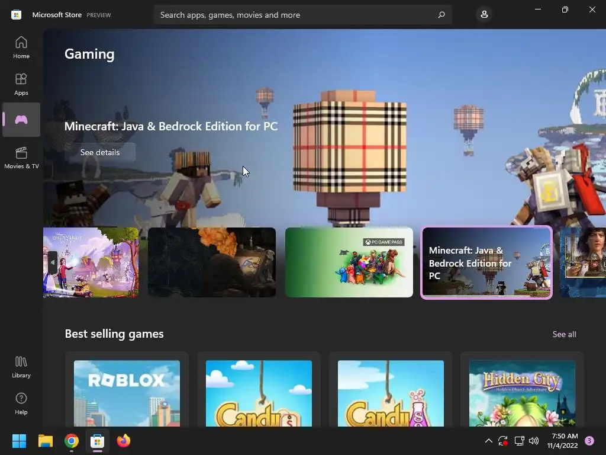Close the Microsoft Store window

pyautogui.click(x=592, y=9)
